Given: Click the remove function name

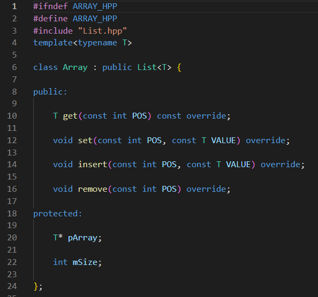Looking at the screenshot, I should click(93, 189).
